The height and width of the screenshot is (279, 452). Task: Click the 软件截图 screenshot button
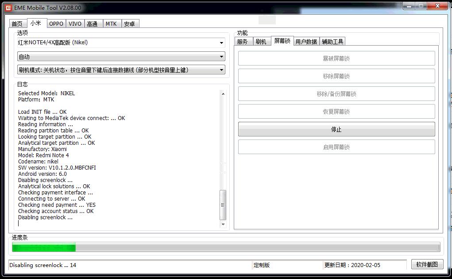[427, 264]
